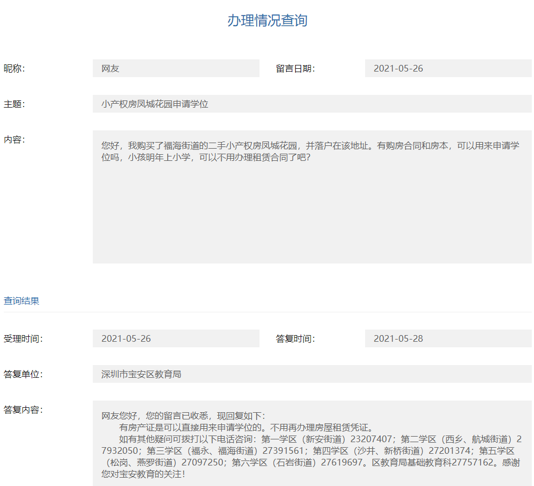The width and height of the screenshot is (534, 486).
Task: Click the 留言日期 field showing 2021-05-26
Action: 448,68
